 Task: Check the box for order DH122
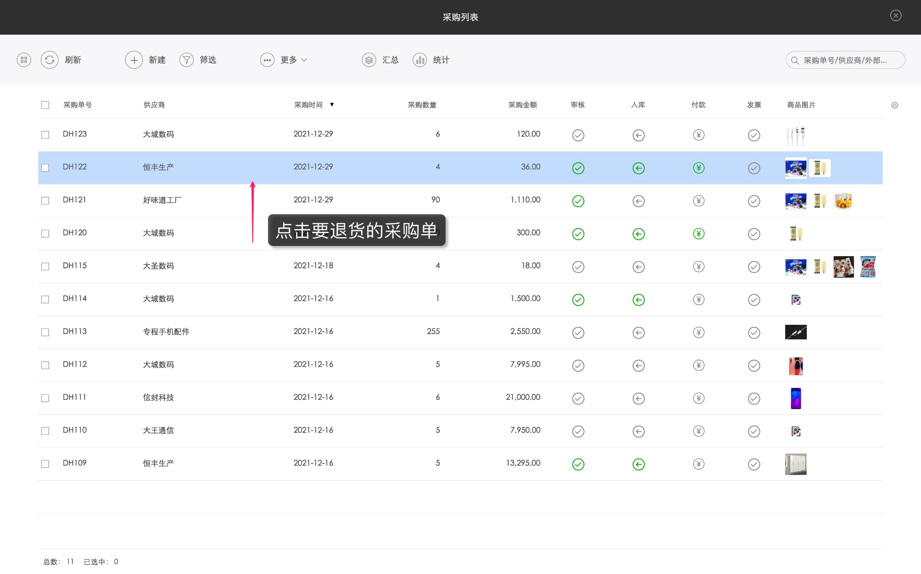(x=45, y=168)
